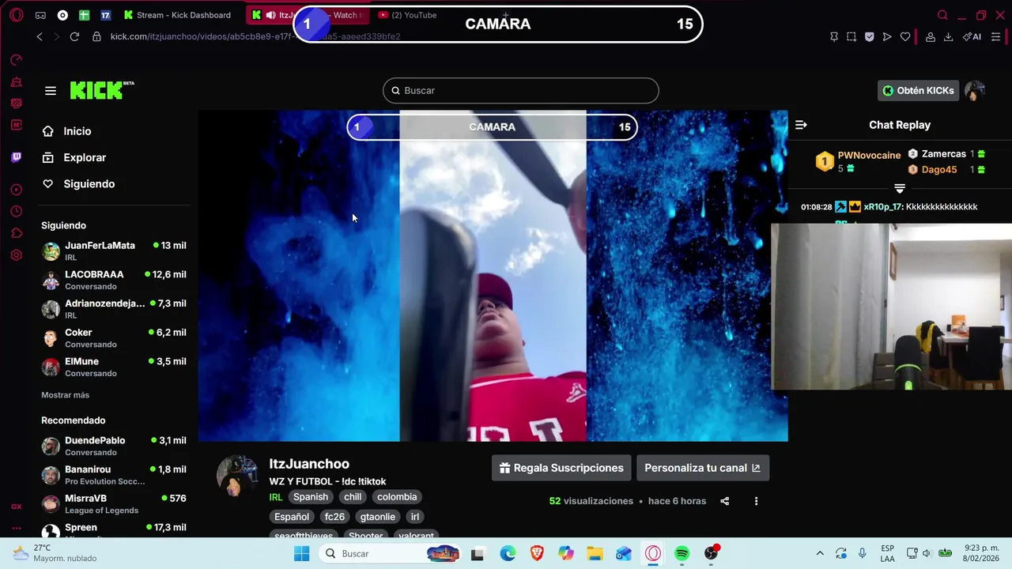
Task: Open the pinned 17 tab
Action: [x=105, y=15]
